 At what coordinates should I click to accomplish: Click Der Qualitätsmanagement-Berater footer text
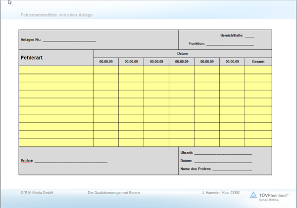tap(114, 193)
